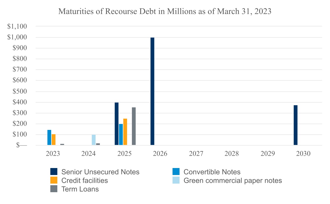Select the blue 2025 Convertible Notes bar
Screen dimensions: 330x204
click(121, 134)
